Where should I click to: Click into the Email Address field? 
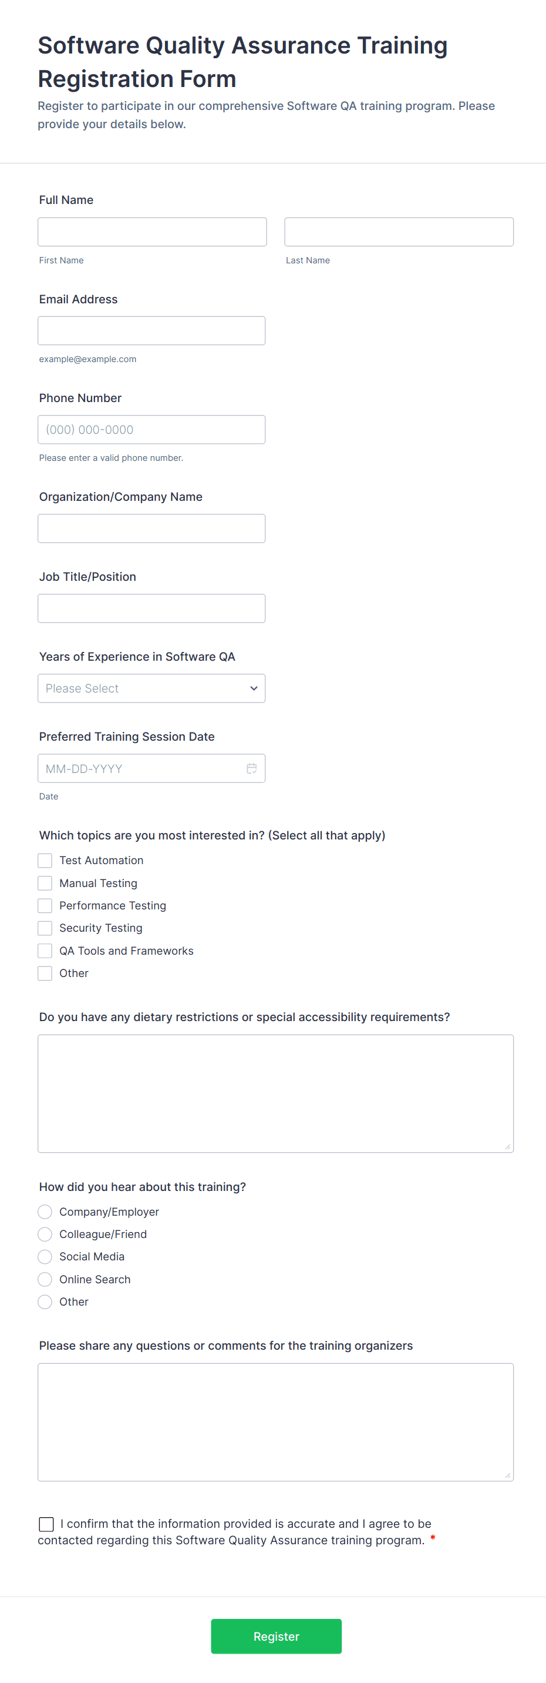pos(151,330)
